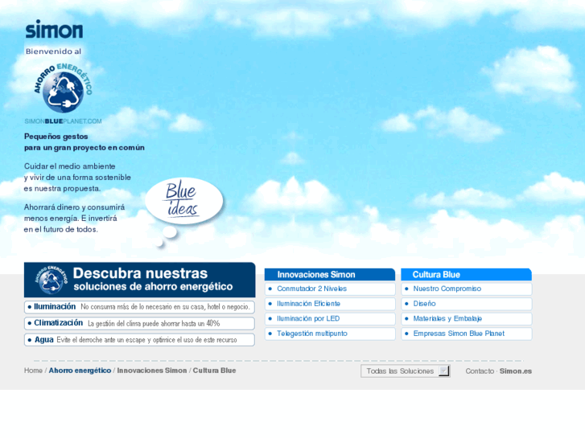Viewport: 585px width, 438px height.
Task: Select the Innovaciones Simon header tab
Action: coord(330,275)
